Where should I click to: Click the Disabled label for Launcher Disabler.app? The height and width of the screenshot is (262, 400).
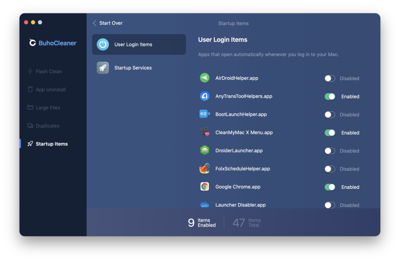click(x=349, y=205)
